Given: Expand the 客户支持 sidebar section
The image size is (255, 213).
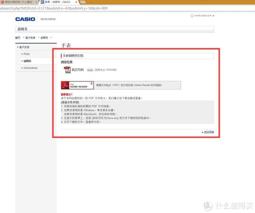Looking at the screenshot, I should pos(24,47).
